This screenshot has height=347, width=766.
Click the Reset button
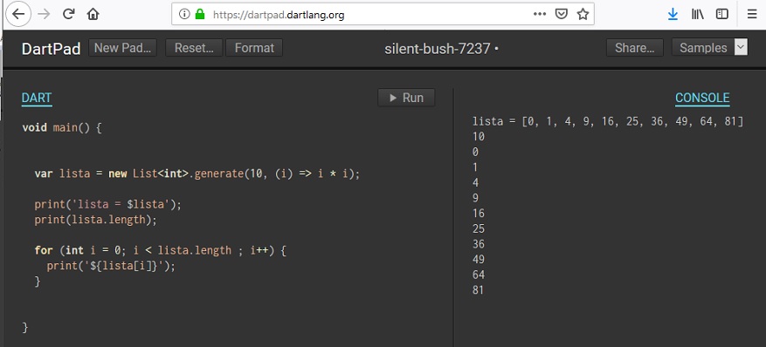tap(194, 48)
